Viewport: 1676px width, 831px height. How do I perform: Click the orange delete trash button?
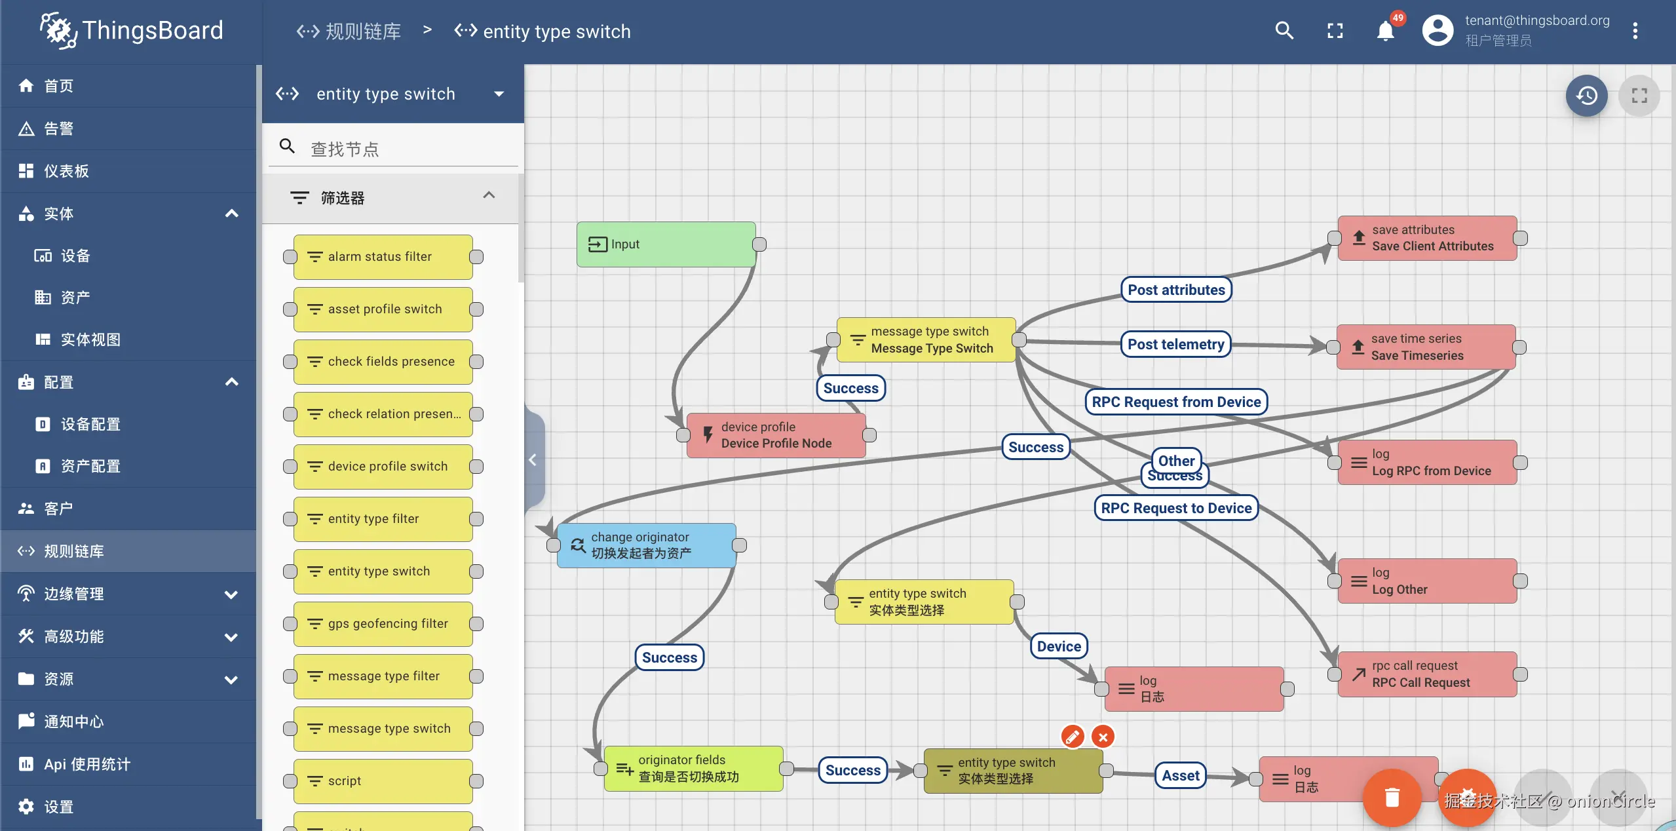click(1392, 797)
